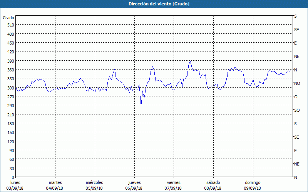Click the 'N' compass label at 360 level
Image resolution: width=308 pixels, height=192 pixels.
click(295, 70)
